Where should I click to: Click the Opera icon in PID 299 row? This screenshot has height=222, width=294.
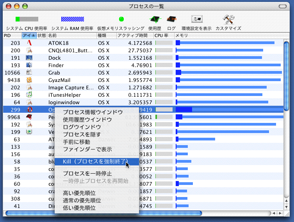coord(29,110)
